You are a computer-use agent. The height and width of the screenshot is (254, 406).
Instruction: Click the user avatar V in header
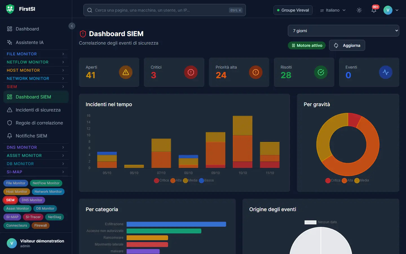[x=388, y=10]
